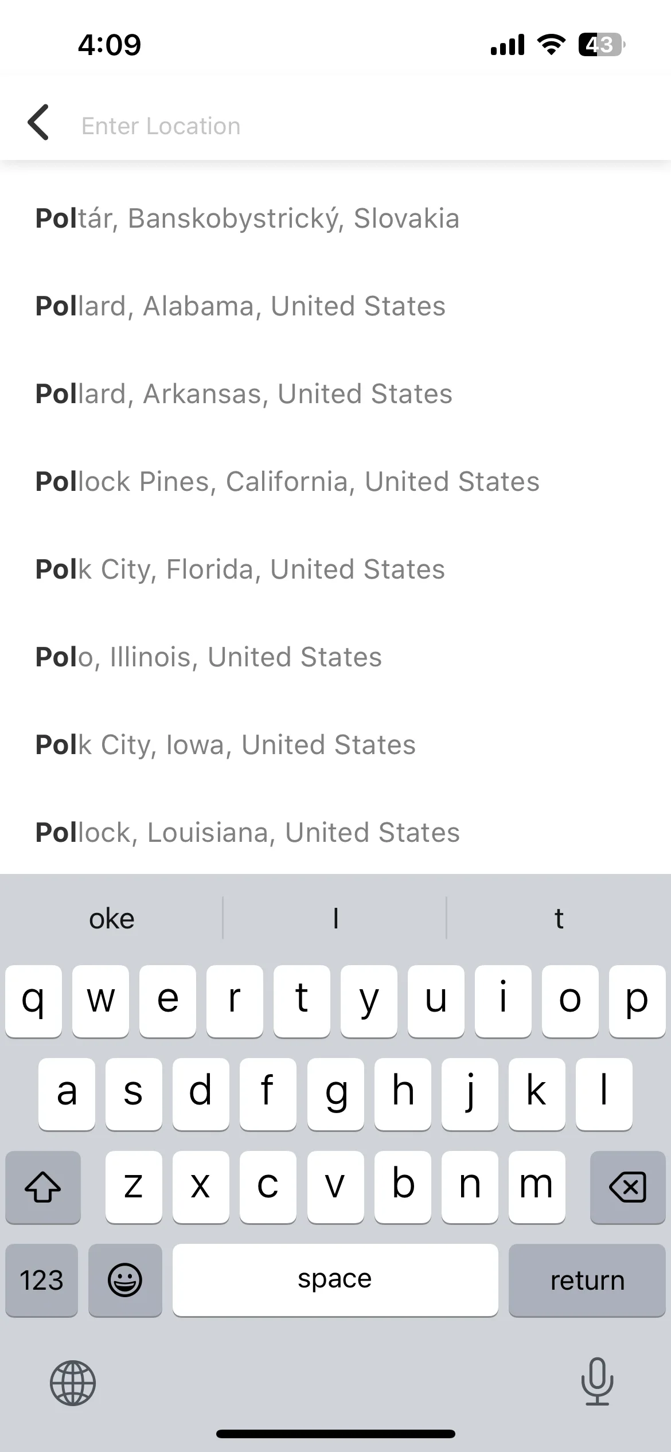Tap the globe language switch icon
The width and height of the screenshot is (671, 1452).
pos(73,1383)
